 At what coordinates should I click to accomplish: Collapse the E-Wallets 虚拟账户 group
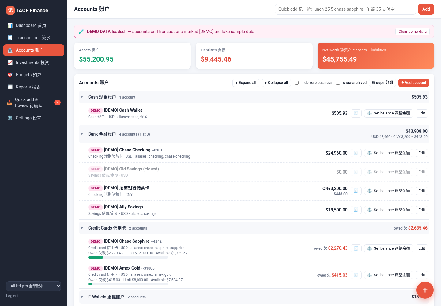coord(82,297)
